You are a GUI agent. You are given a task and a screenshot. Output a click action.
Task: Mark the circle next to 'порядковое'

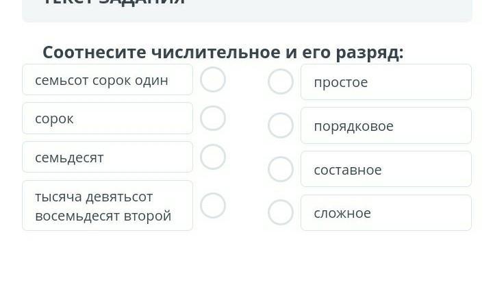(x=280, y=125)
